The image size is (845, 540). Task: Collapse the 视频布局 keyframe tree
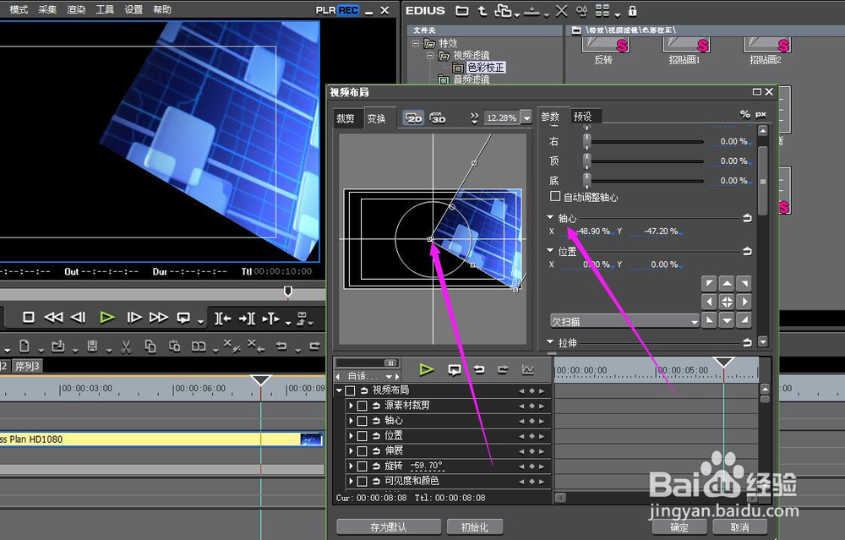click(339, 390)
